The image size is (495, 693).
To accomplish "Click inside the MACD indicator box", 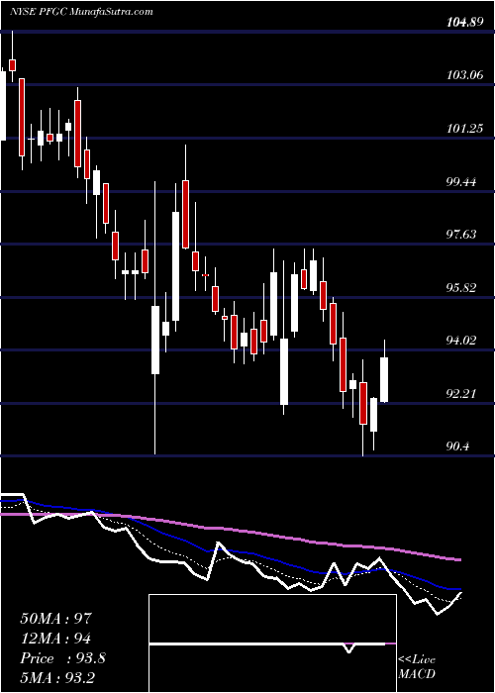I will (x=272, y=643).
